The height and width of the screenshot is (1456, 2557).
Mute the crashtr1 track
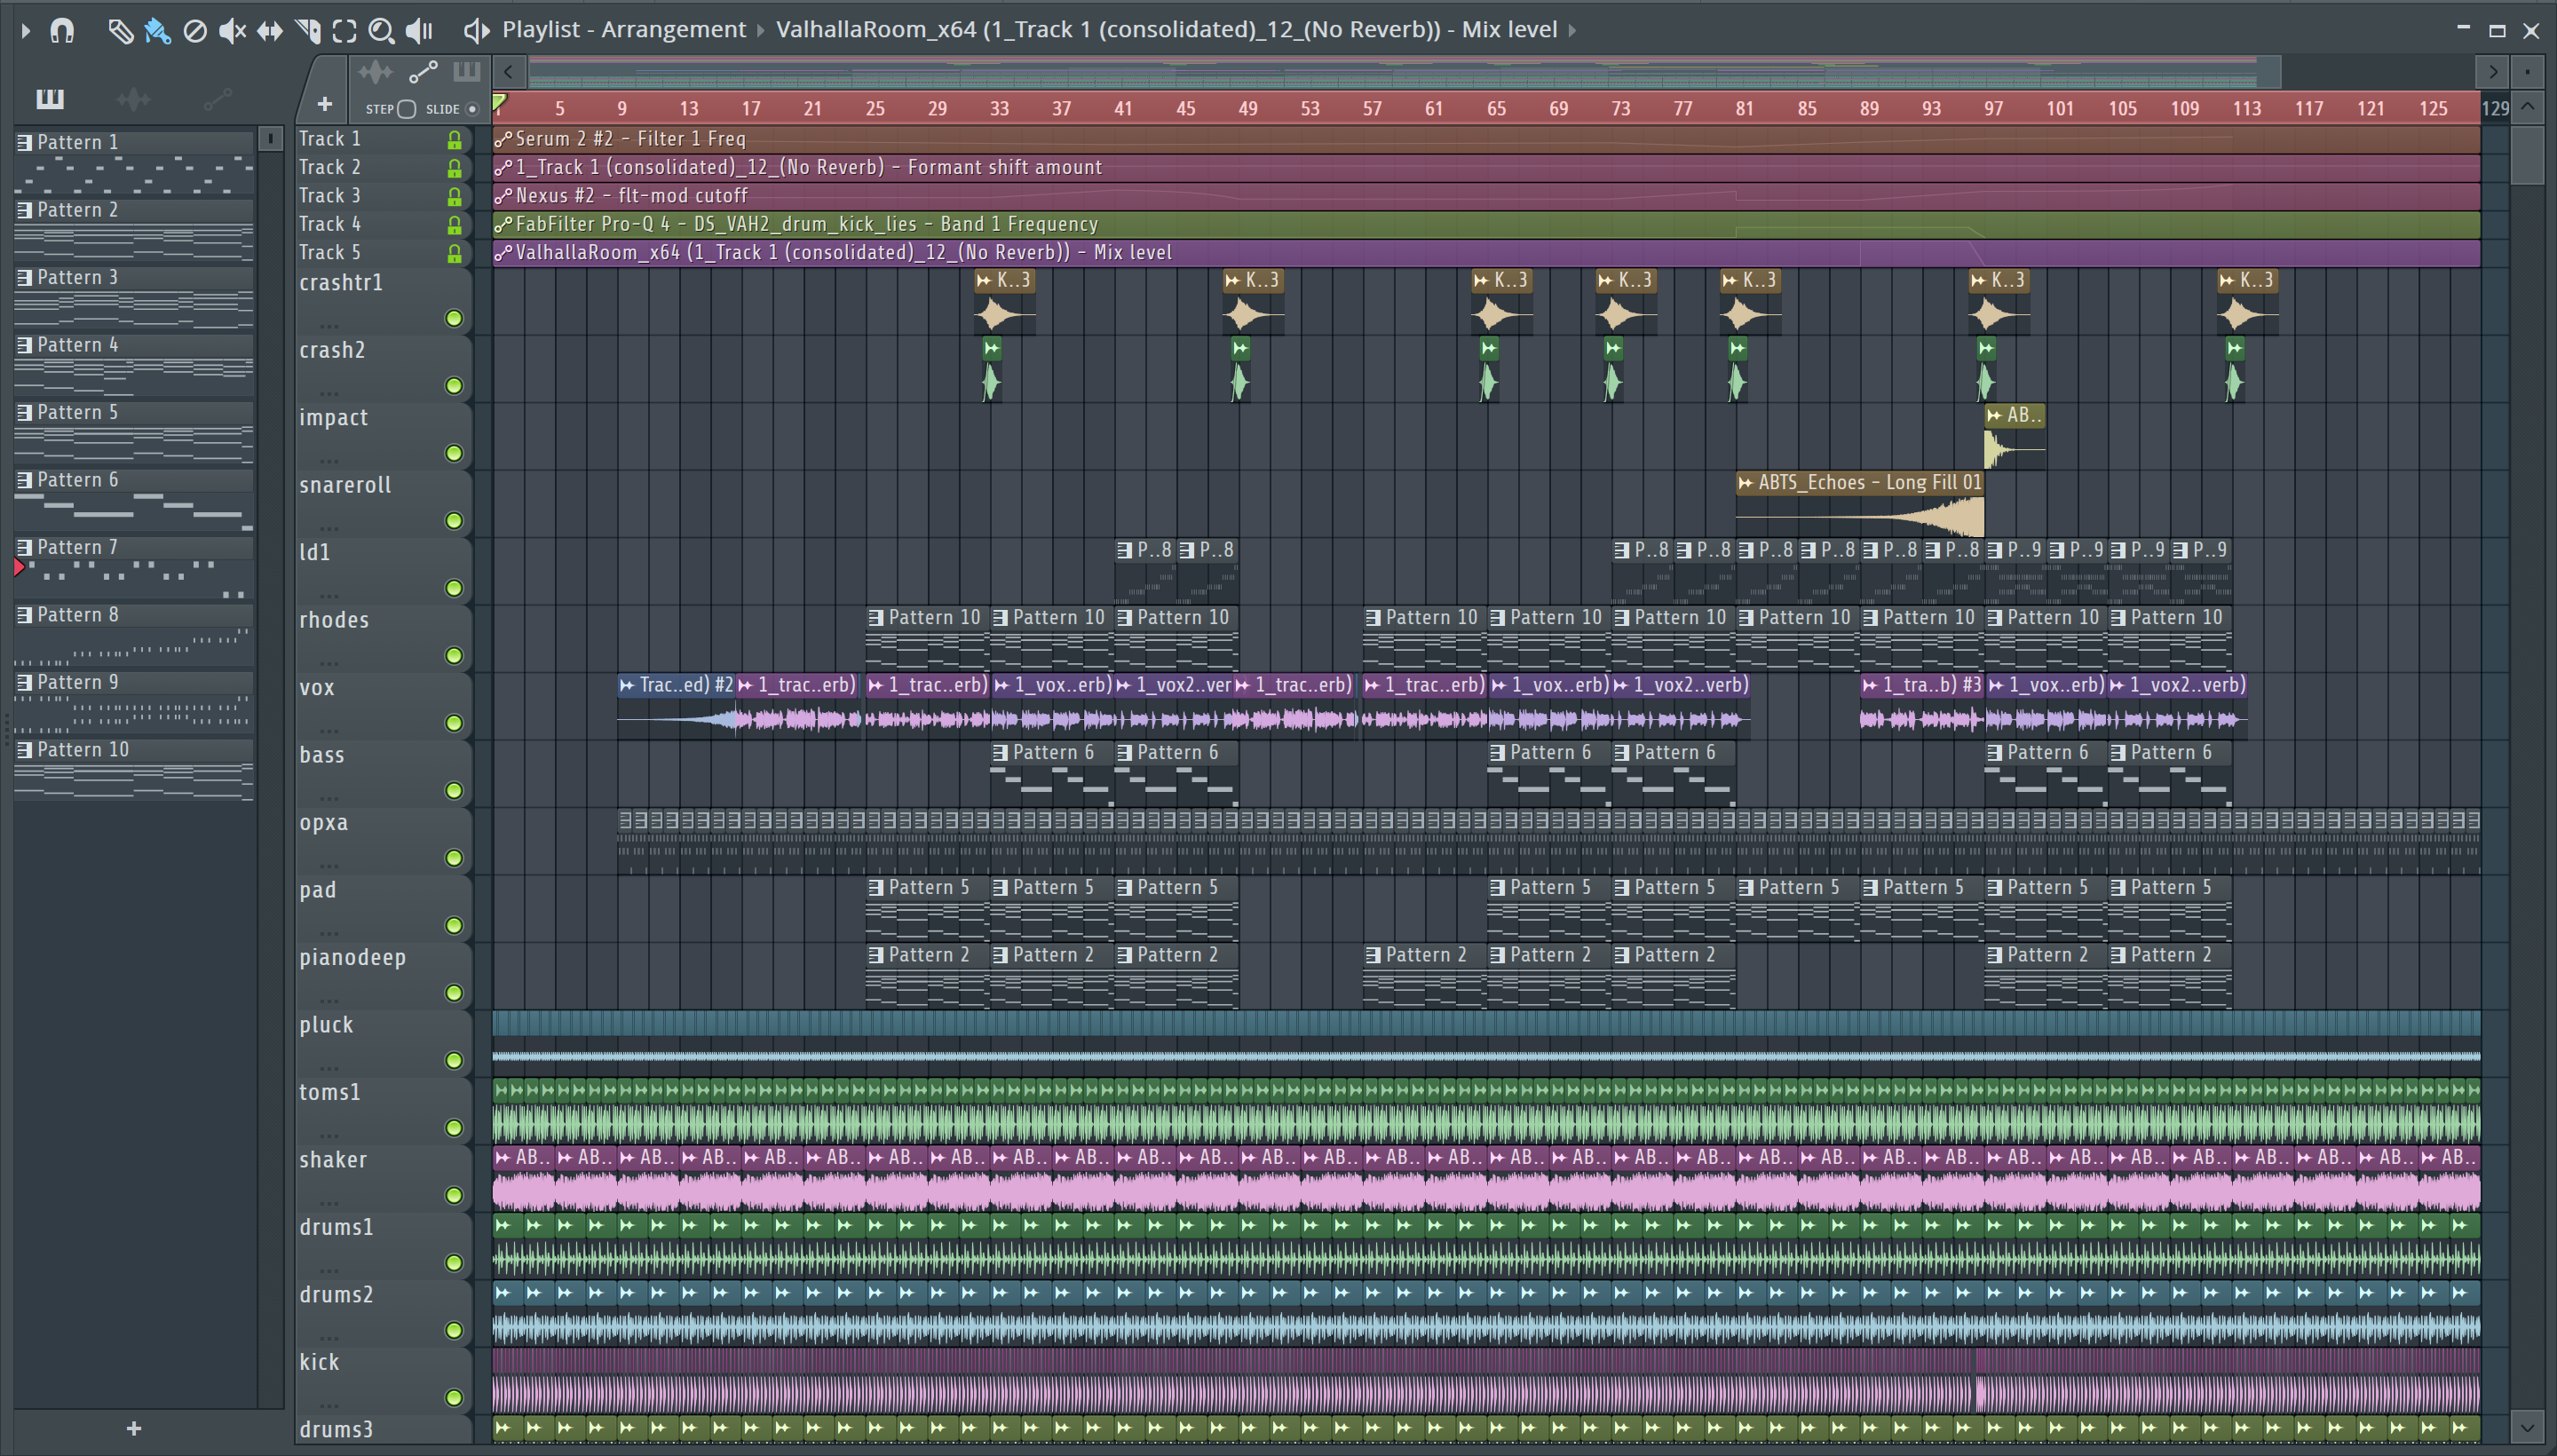tap(454, 318)
